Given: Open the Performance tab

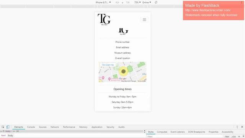Looking at the screenshot, I should tap(69, 127).
